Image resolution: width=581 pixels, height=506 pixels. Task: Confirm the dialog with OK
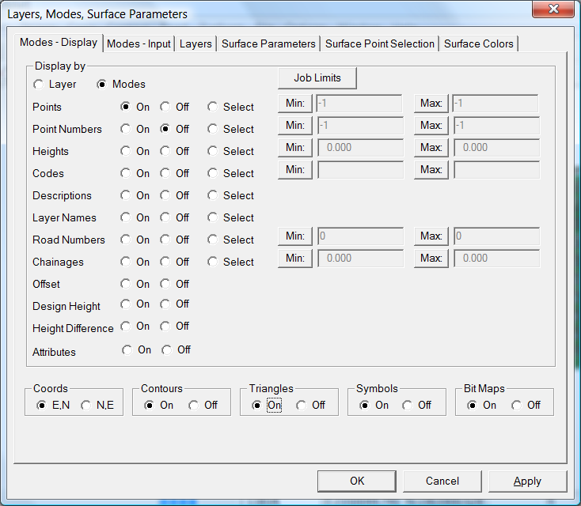click(x=356, y=481)
